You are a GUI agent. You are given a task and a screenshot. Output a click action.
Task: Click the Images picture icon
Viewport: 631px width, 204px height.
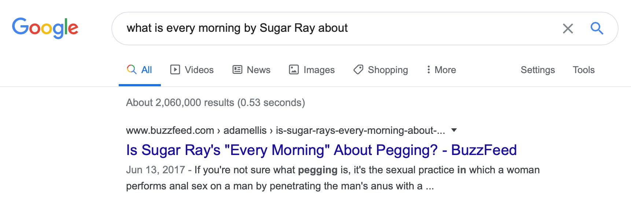294,69
